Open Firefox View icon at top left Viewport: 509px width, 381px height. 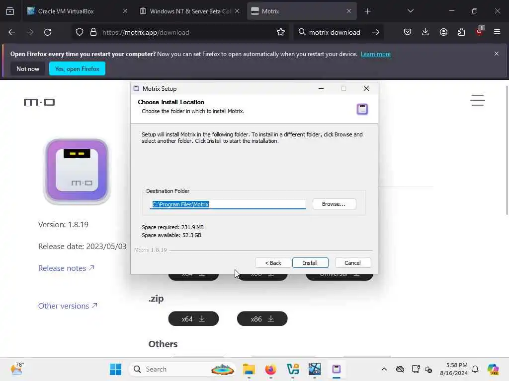click(10, 11)
